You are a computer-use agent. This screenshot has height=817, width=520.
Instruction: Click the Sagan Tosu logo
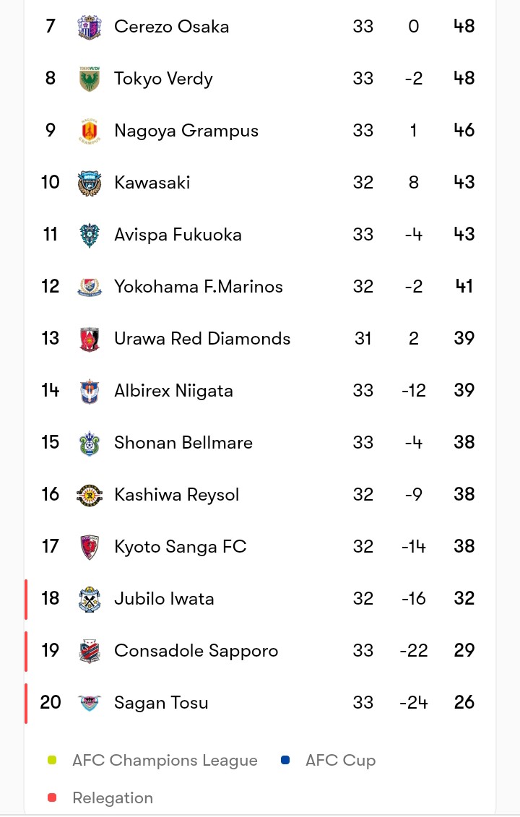(x=90, y=703)
